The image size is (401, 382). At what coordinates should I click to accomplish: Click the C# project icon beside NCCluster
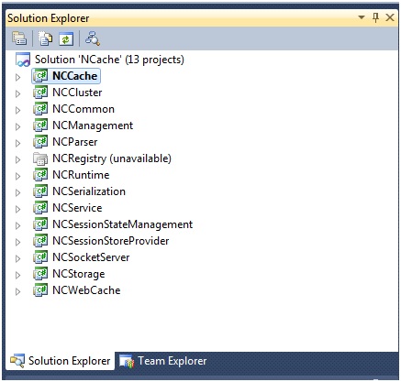click(x=40, y=92)
